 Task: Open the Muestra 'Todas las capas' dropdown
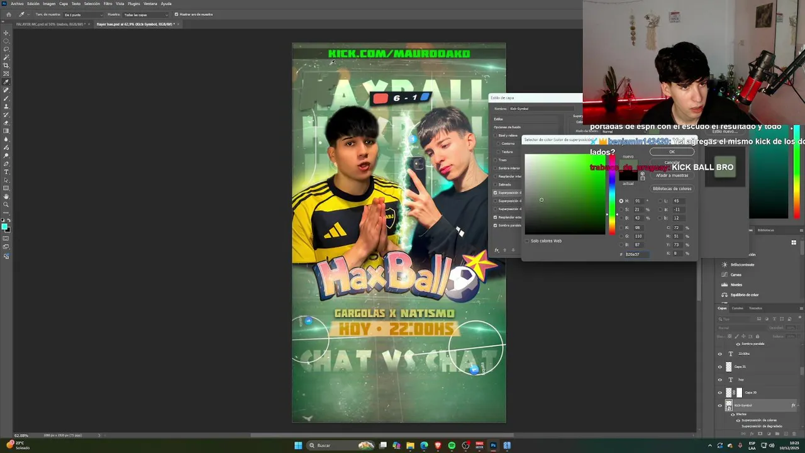pyautogui.click(x=146, y=14)
